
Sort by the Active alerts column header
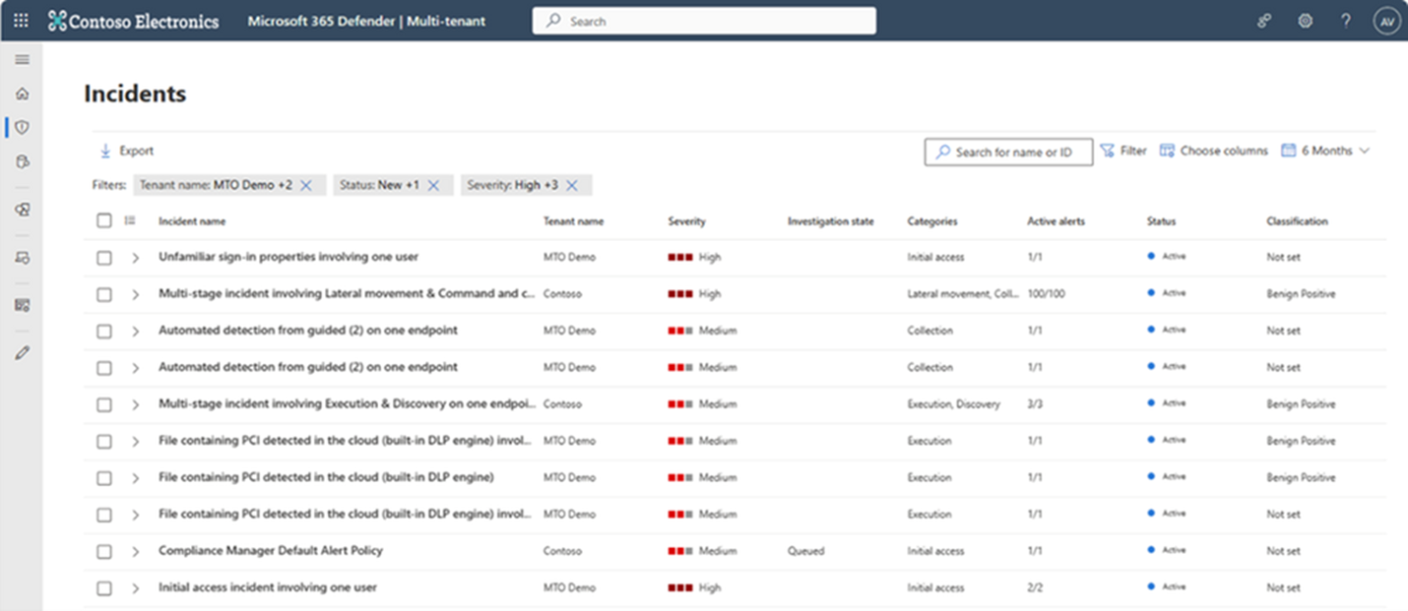pyautogui.click(x=1056, y=221)
